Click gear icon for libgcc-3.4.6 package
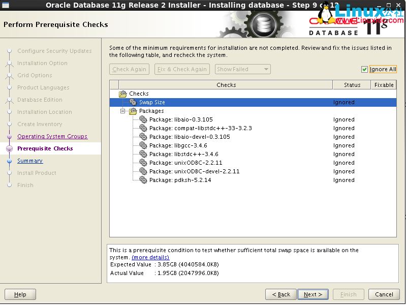Image resolution: width=406 pixels, height=305 pixels. [x=143, y=145]
